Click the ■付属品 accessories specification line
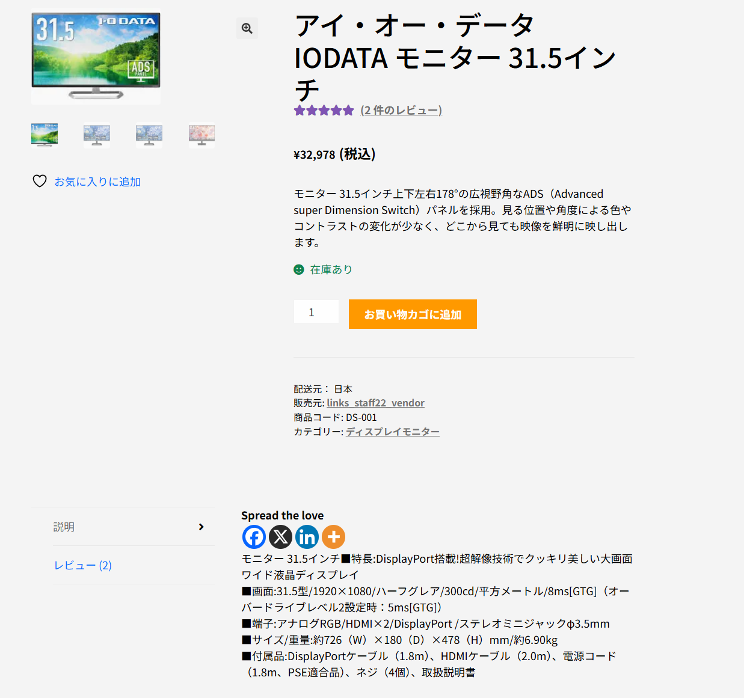744x698 pixels. tap(429, 664)
